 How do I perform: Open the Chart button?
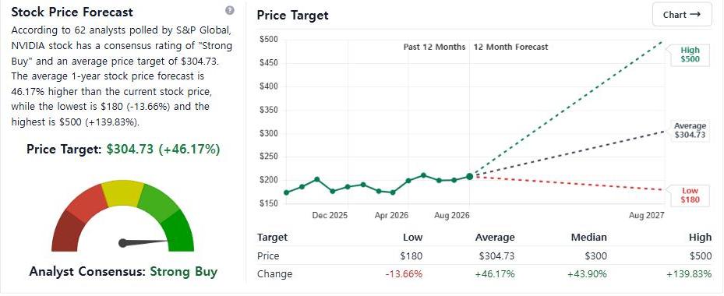pyautogui.click(x=681, y=15)
